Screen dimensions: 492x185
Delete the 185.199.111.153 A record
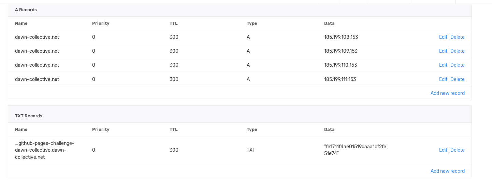pyautogui.click(x=458, y=79)
